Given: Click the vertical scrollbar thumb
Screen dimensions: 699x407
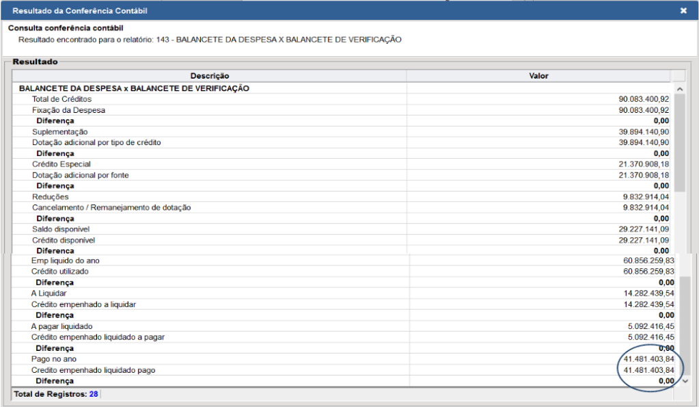Looking at the screenshot, I should coord(680,143).
